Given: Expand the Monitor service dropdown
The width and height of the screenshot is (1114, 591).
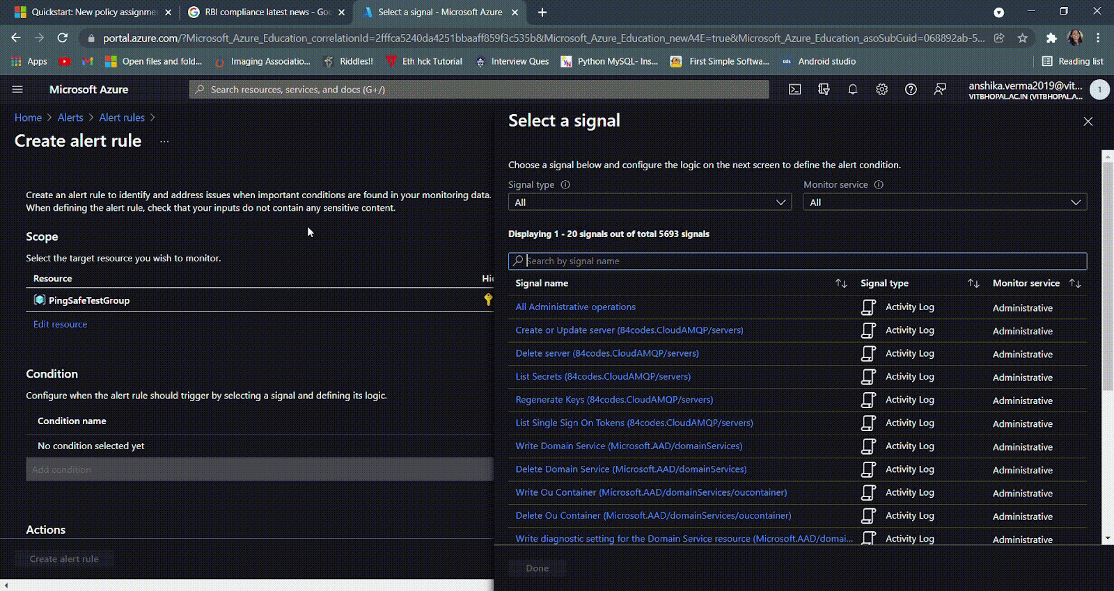Looking at the screenshot, I should click(944, 202).
